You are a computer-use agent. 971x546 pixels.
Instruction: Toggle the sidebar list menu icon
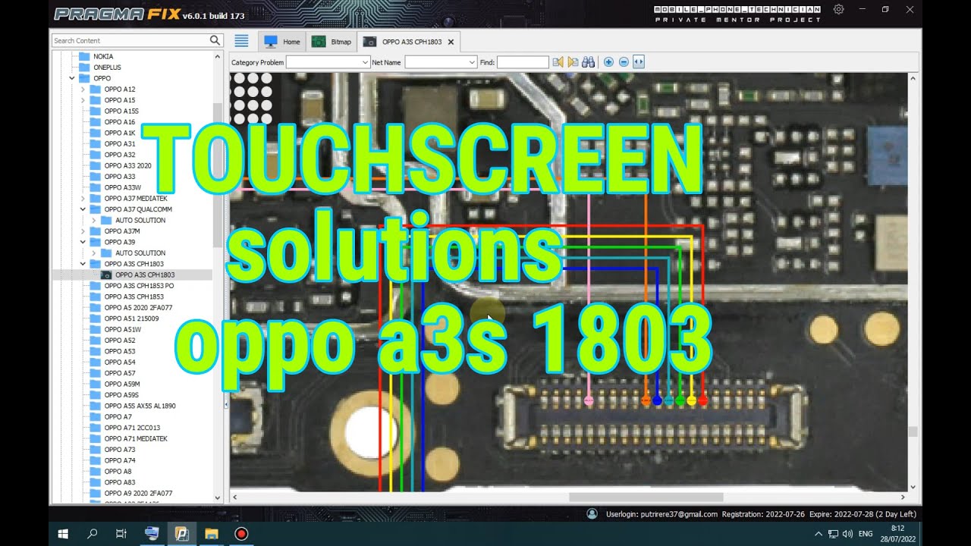pyautogui.click(x=241, y=41)
